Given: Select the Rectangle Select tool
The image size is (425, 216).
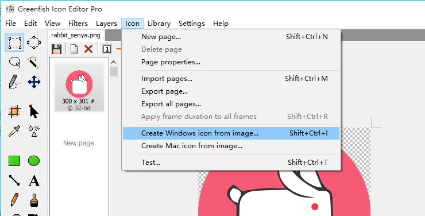Looking at the screenshot, I should [14, 43].
